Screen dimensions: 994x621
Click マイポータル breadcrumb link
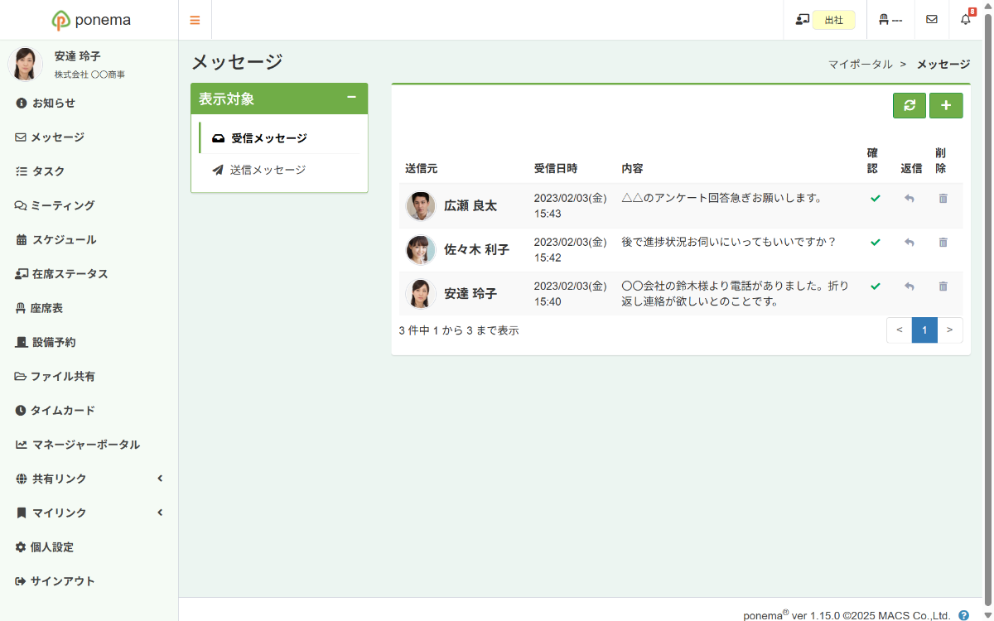pos(861,64)
